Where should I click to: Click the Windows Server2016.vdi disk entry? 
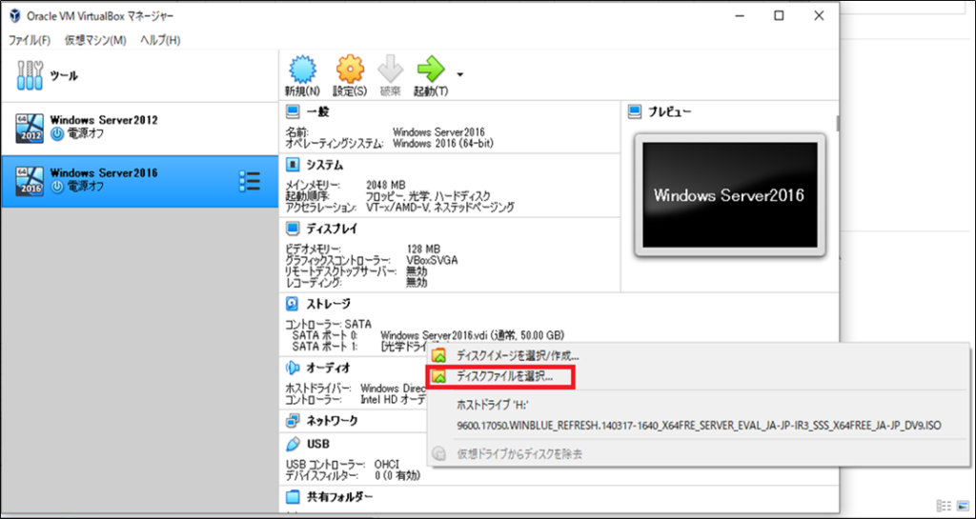[x=472, y=335]
